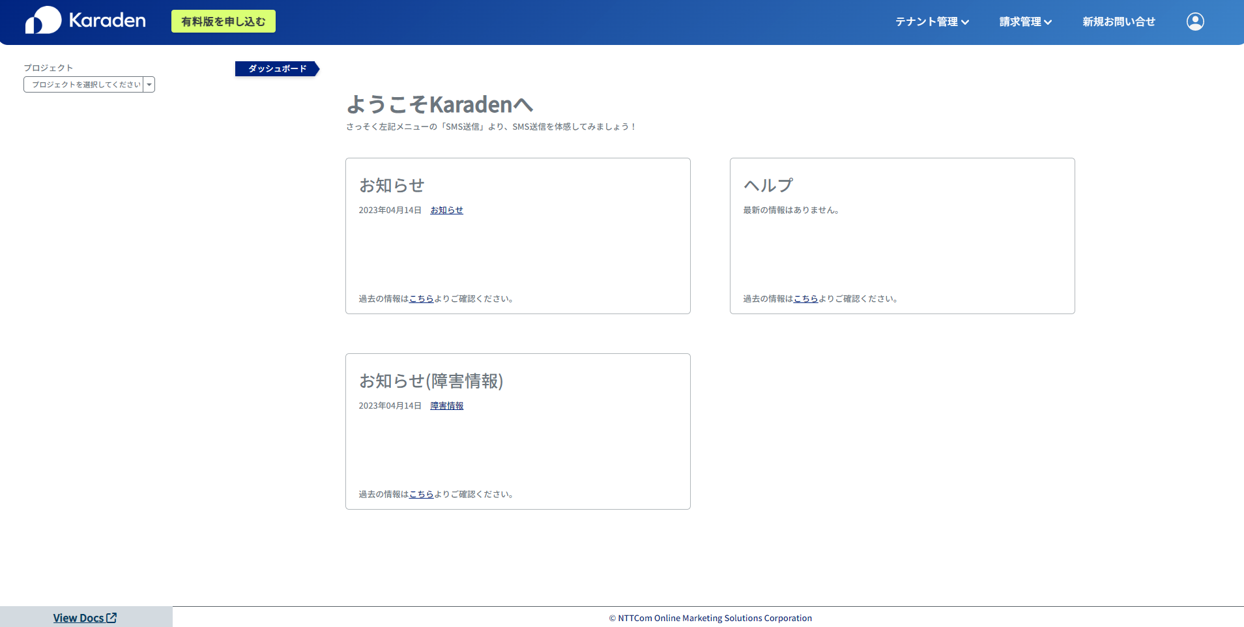The width and height of the screenshot is (1244, 627).
Task: Open the 請求管理 menu
Action: pyautogui.click(x=1026, y=22)
